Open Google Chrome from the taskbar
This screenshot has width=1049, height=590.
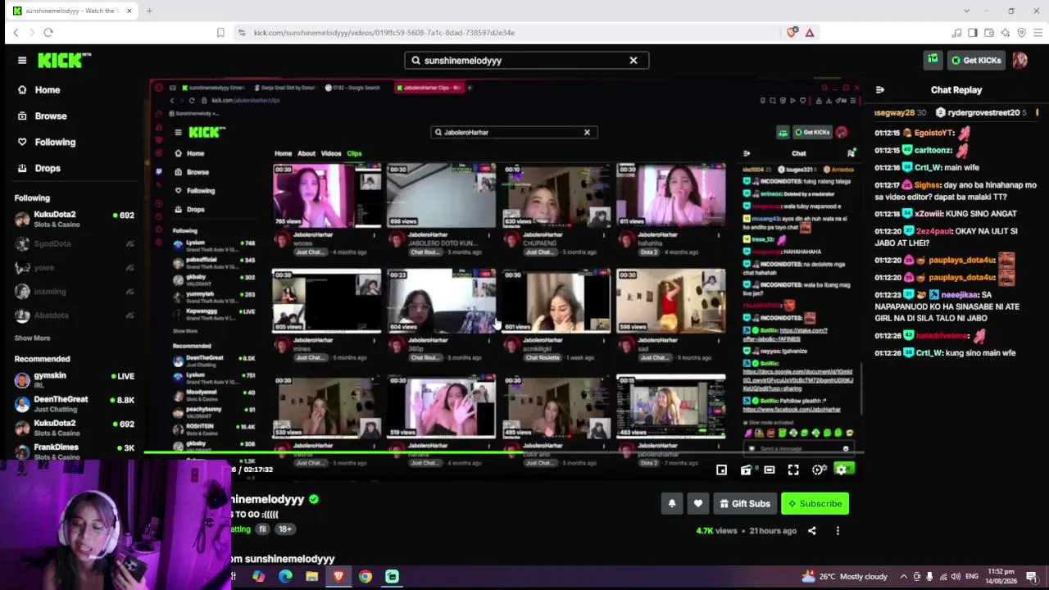(x=365, y=577)
